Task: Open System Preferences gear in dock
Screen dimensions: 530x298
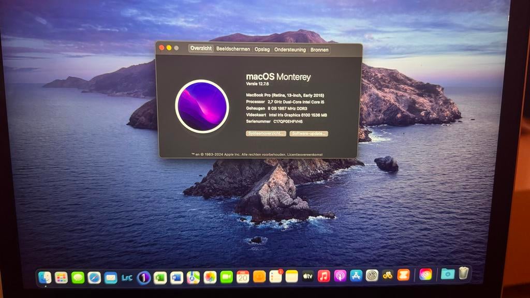Action: [372, 275]
